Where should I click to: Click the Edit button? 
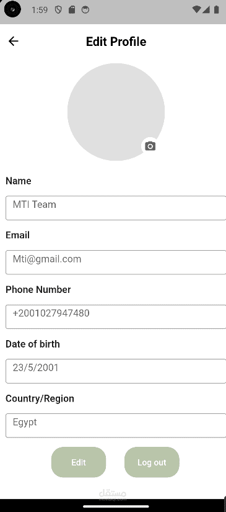pyautogui.click(x=79, y=462)
